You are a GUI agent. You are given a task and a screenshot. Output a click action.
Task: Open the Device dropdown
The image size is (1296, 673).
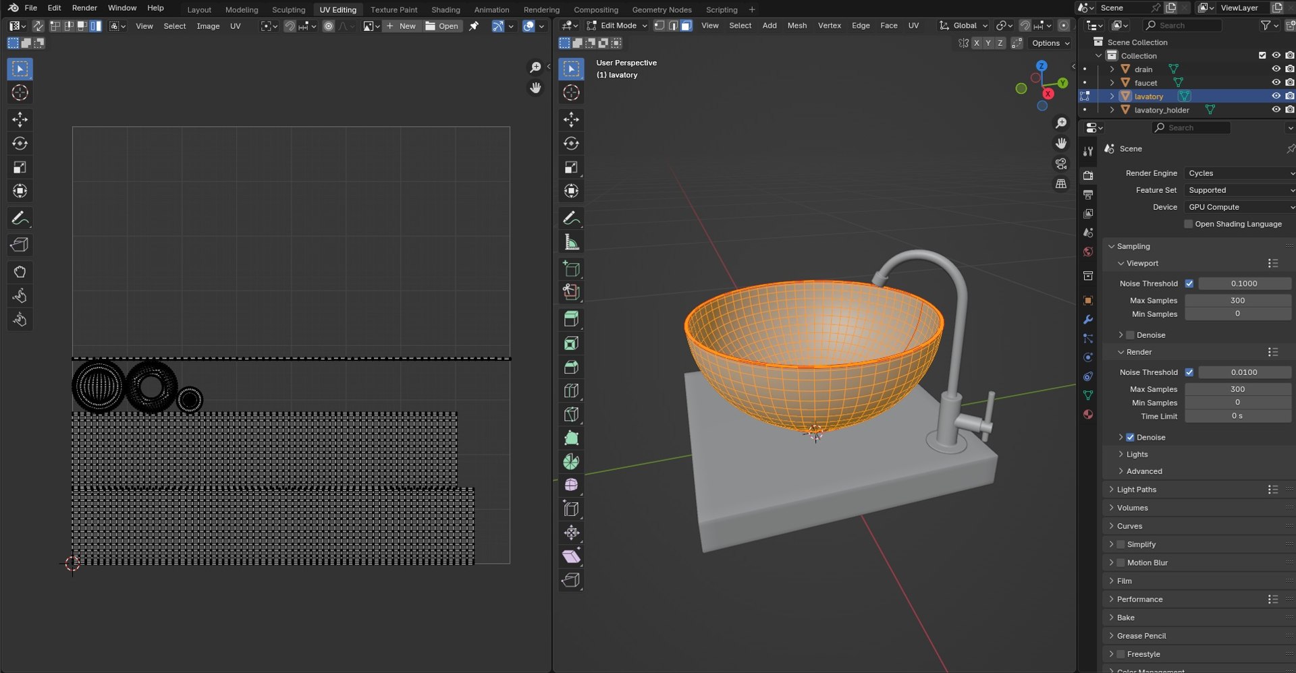coord(1239,207)
